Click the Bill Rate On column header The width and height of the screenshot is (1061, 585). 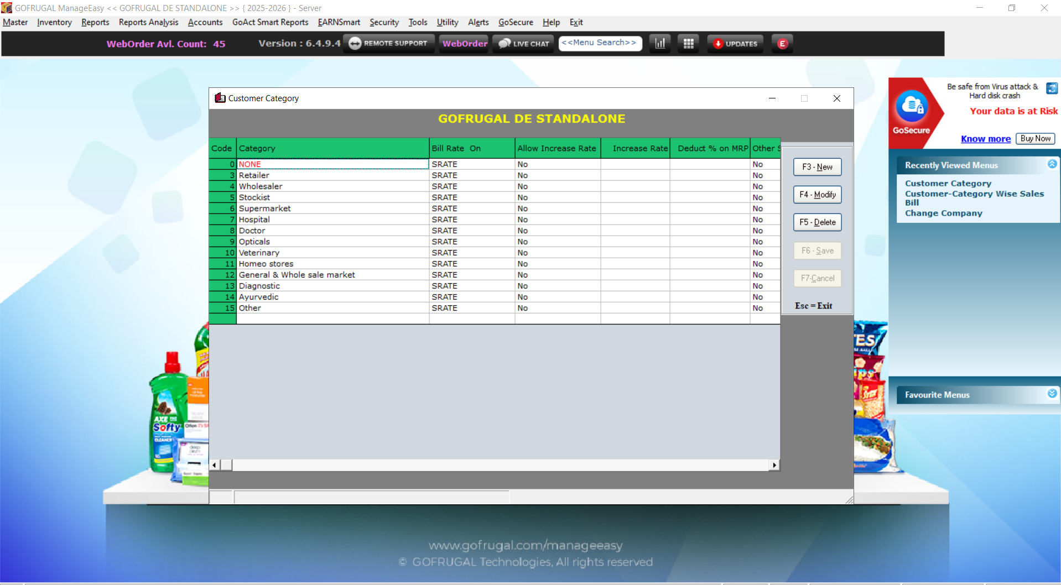(x=472, y=148)
